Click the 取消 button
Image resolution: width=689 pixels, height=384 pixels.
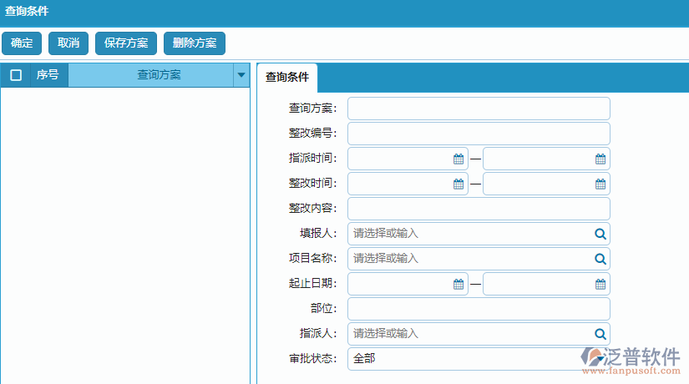click(x=68, y=43)
